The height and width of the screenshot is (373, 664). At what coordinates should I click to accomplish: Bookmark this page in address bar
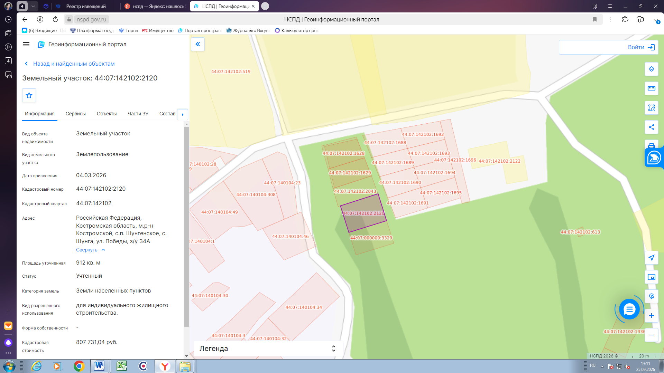(595, 19)
